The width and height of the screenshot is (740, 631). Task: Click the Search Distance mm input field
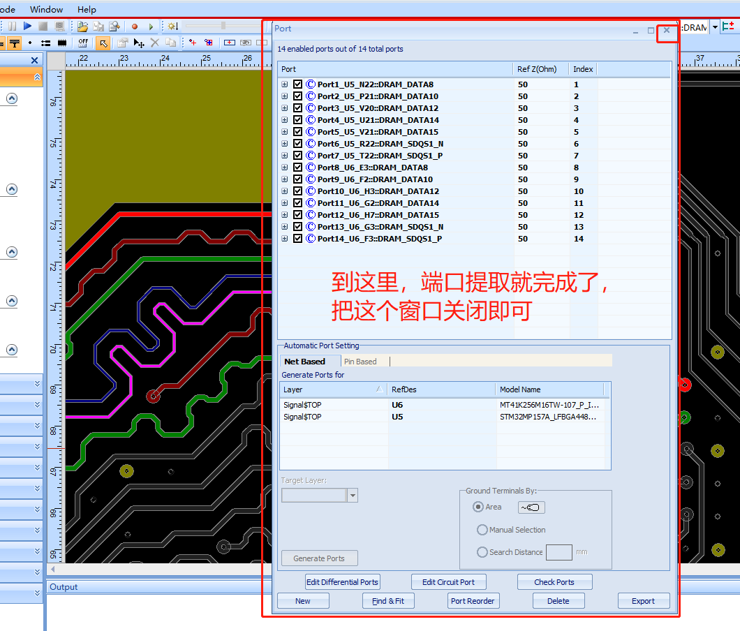click(x=559, y=552)
